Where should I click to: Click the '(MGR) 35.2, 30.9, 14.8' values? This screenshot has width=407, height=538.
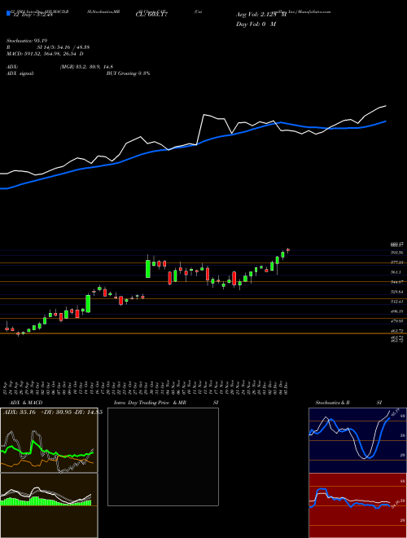point(86,67)
